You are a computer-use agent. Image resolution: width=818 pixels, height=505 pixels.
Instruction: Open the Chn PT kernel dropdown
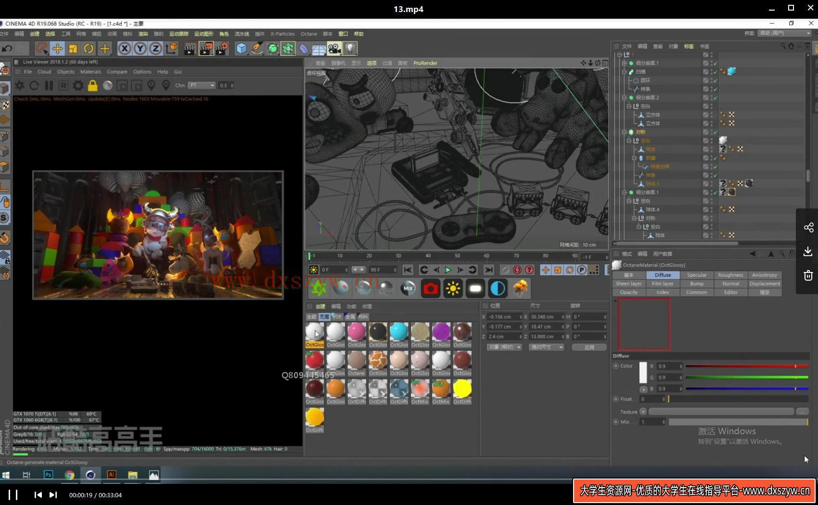point(202,85)
